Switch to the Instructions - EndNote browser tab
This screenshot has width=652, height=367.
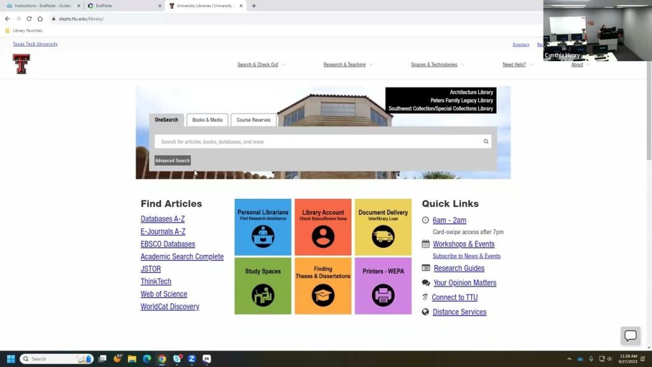click(x=43, y=6)
